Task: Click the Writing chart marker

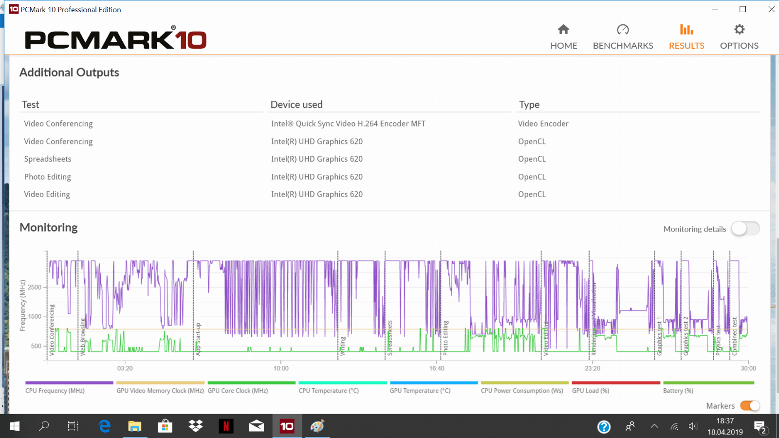Action: click(x=343, y=346)
